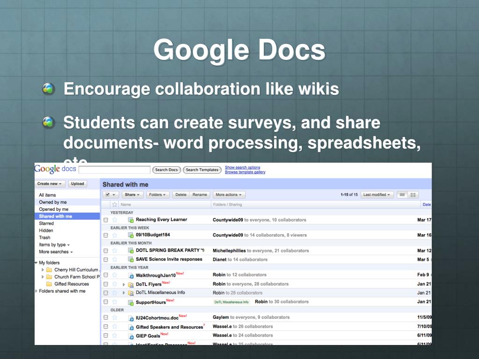Star the DoTL Flyers folder
479x359 pixels.
(x=115, y=284)
